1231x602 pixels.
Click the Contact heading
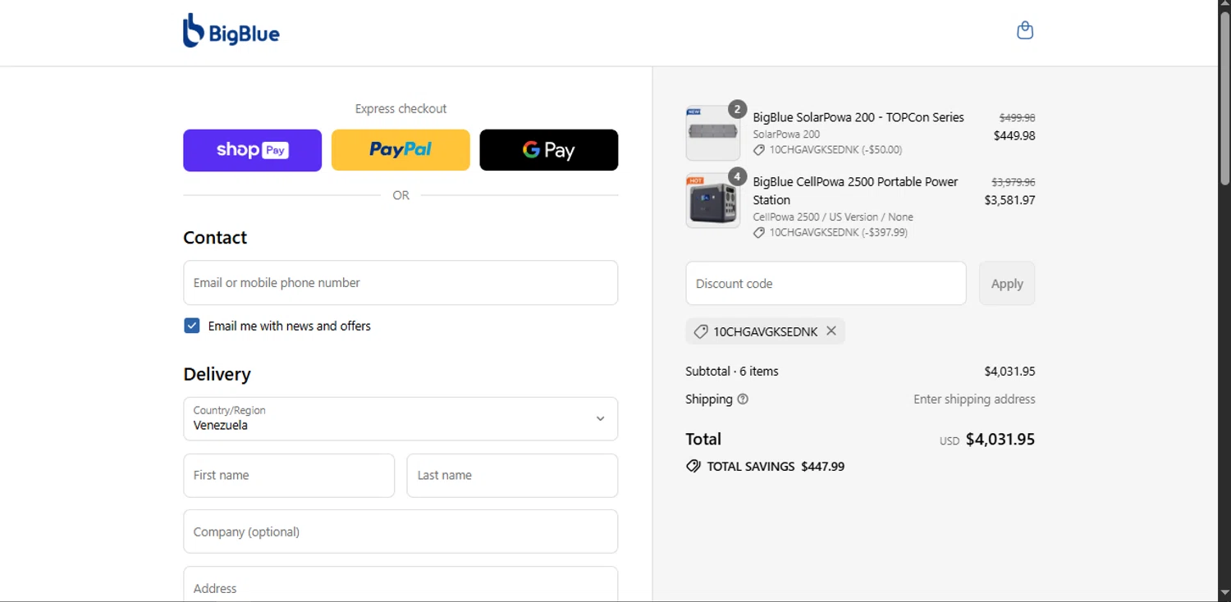click(x=215, y=238)
